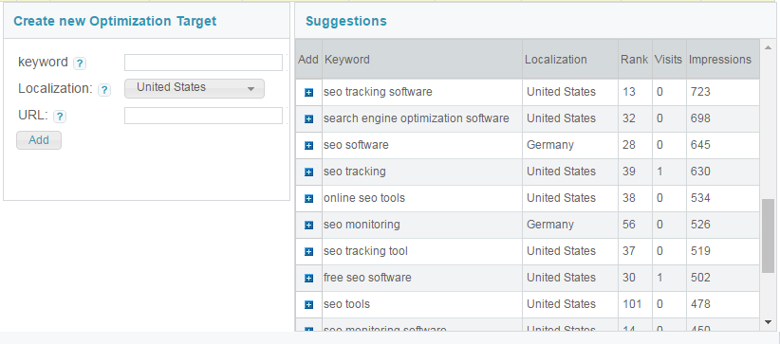Image resolution: width=780 pixels, height=344 pixels.
Task: Click Impressions value 723
Action: point(700,92)
